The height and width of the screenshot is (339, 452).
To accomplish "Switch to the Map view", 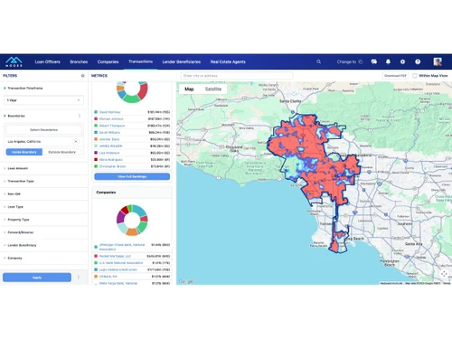I will (189, 89).
